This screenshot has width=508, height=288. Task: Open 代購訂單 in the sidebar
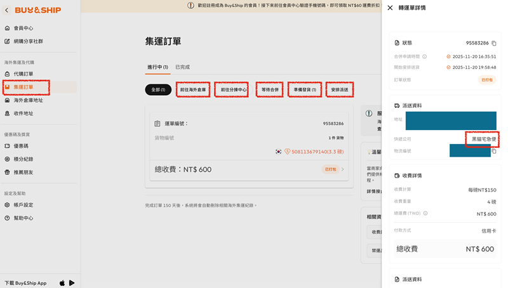(x=23, y=74)
